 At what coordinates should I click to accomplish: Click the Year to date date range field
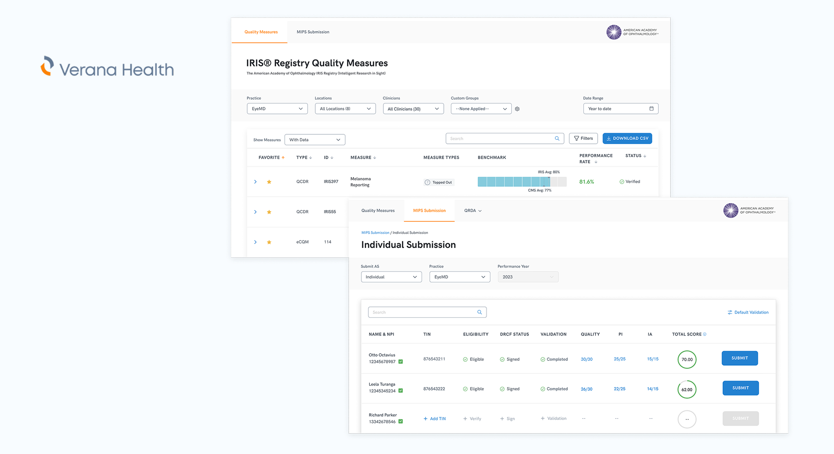coord(621,109)
